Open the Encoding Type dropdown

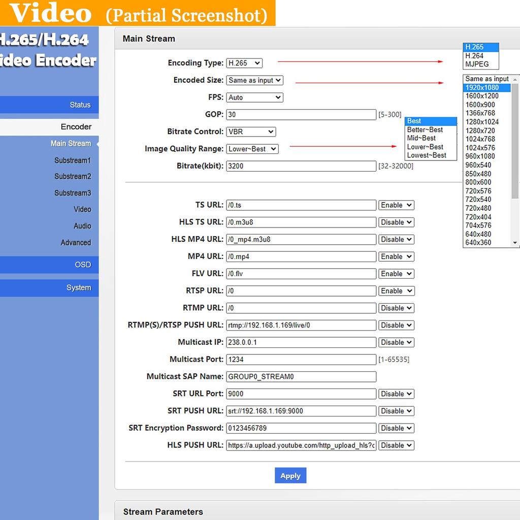coord(244,63)
